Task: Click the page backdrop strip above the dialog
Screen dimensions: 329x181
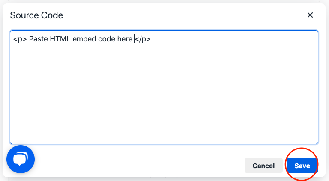Action: (164, 1)
